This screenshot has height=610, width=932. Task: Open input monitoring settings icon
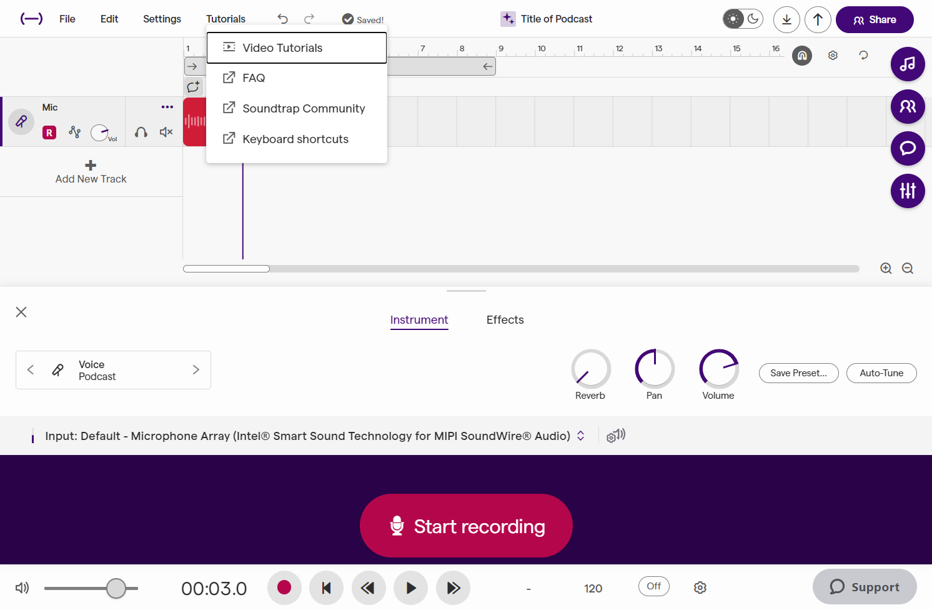point(616,436)
